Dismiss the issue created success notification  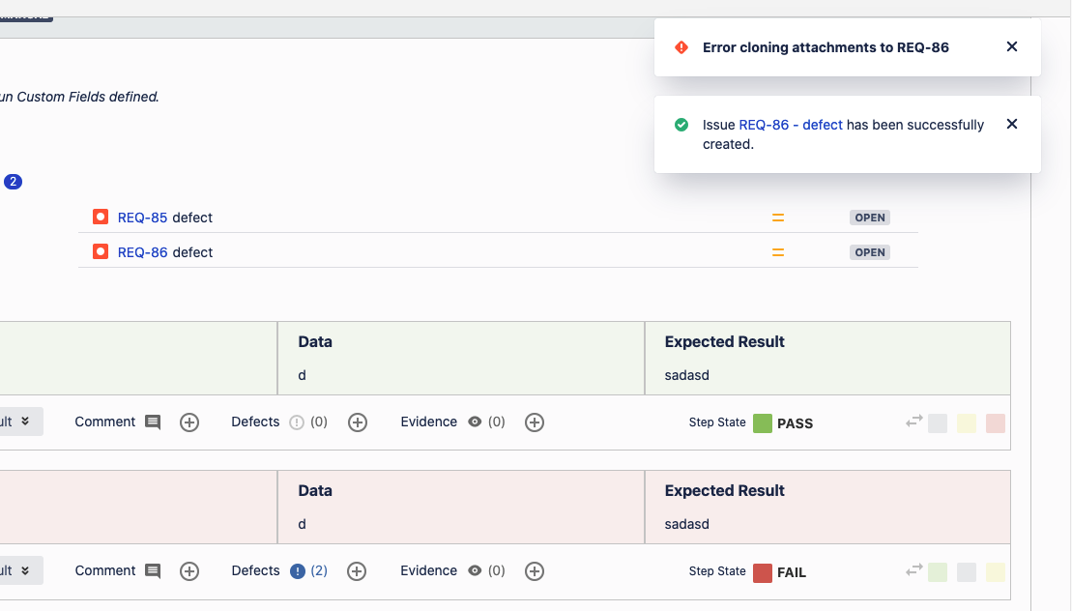click(x=1012, y=124)
